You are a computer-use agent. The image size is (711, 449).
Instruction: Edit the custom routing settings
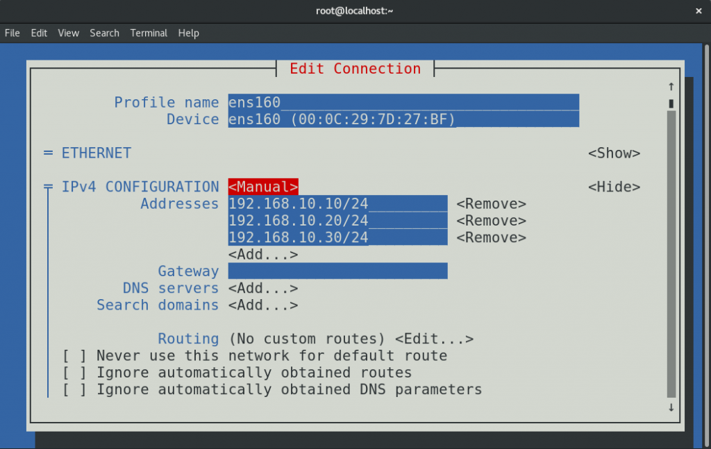coord(434,339)
